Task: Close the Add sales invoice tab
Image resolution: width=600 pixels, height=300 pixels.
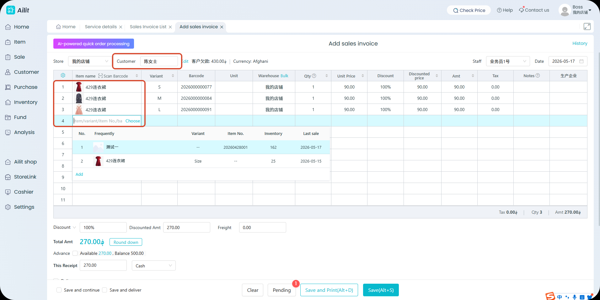Action: click(x=222, y=27)
